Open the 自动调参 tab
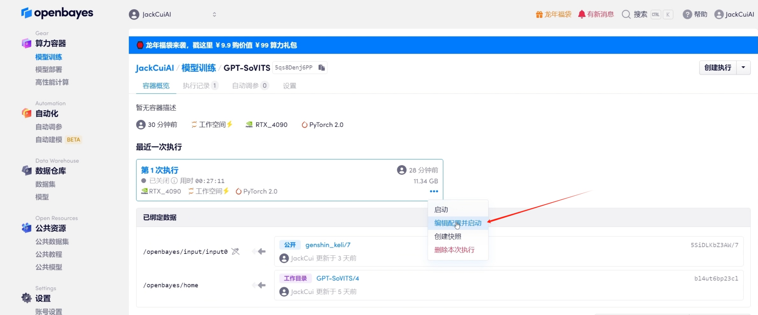The image size is (758, 315). pos(245,86)
